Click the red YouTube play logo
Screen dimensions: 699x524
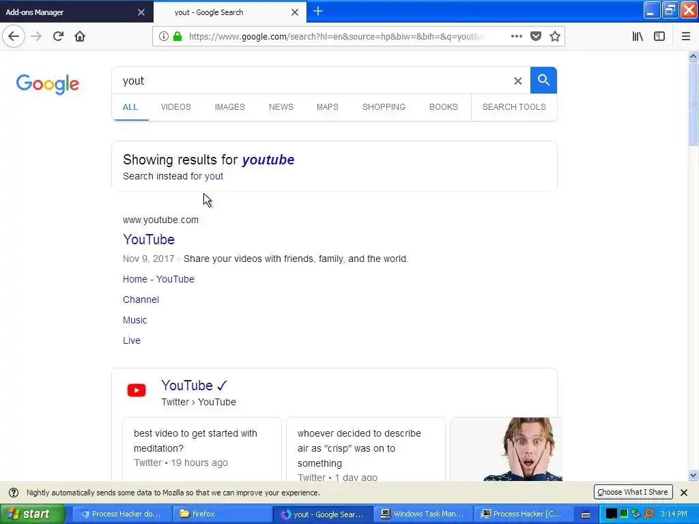pyautogui.click(x=137, y=390)
